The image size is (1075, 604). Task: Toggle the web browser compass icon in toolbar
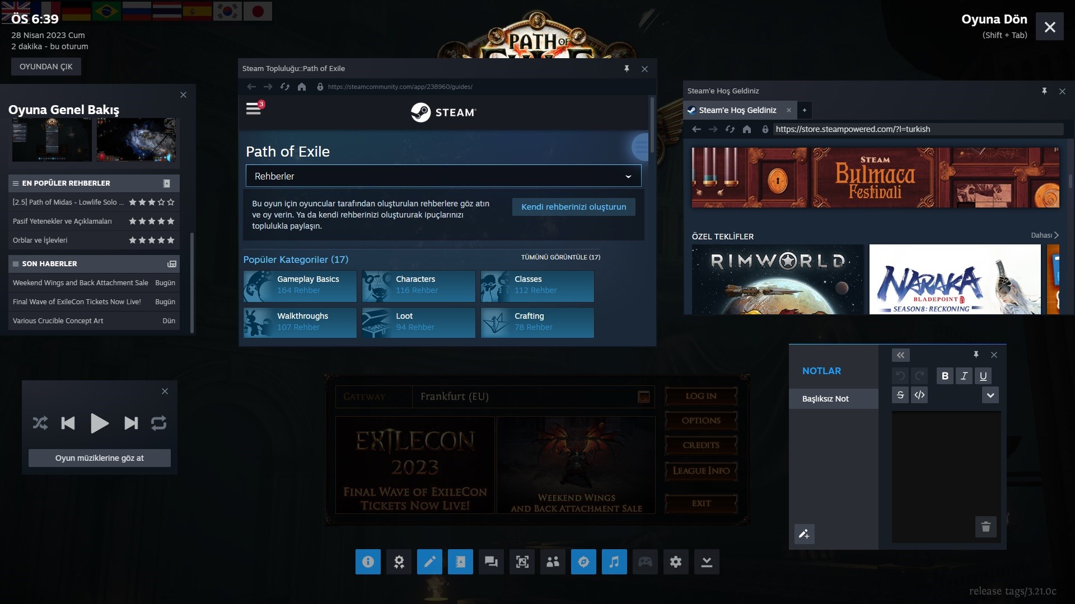[583, 561]
